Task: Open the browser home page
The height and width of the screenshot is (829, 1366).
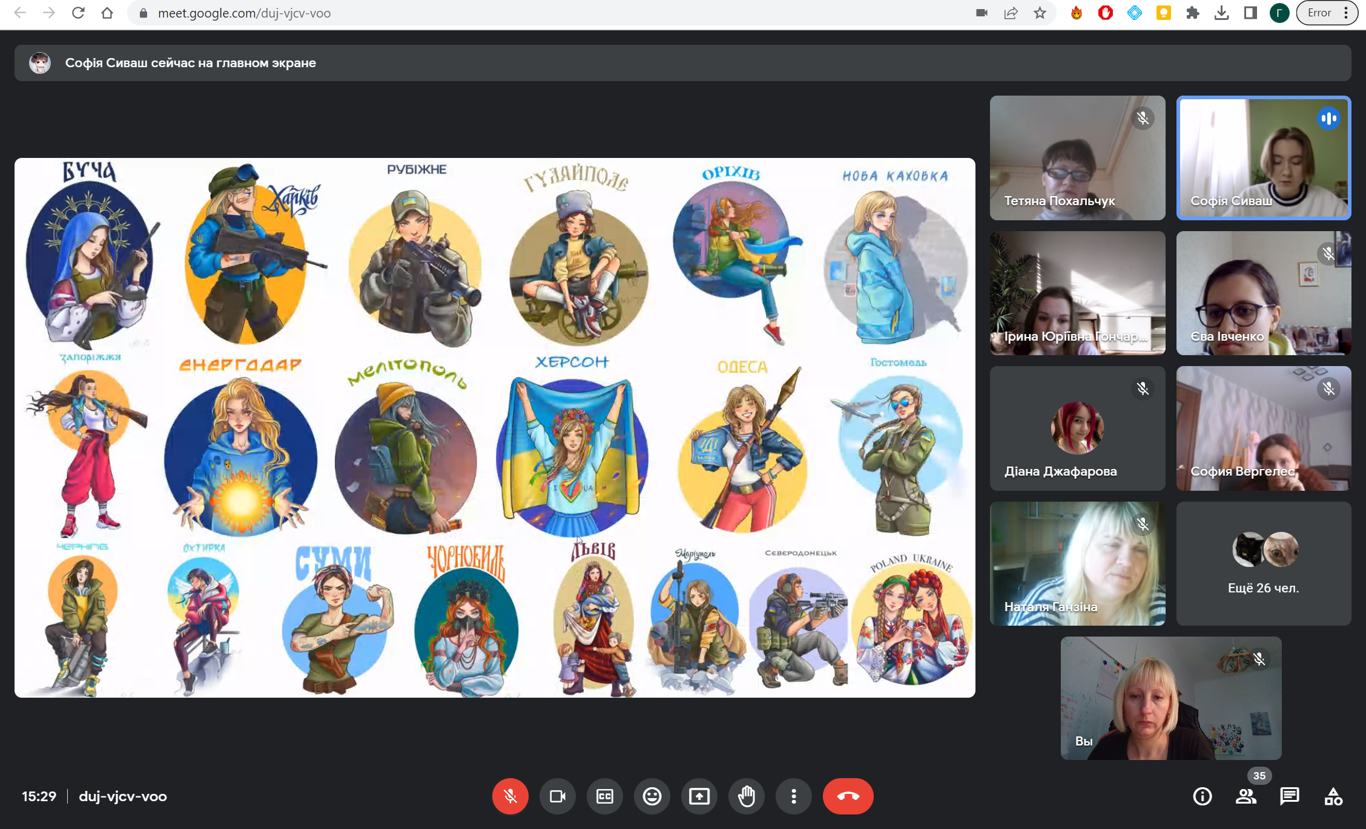Action: click(x=107, y=13)
